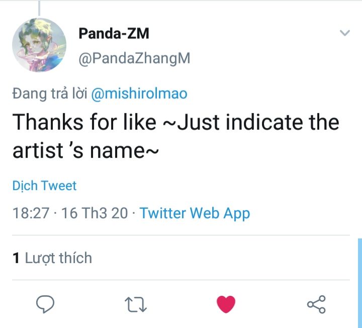
Task: Open the share tweet icon
Action: [x=316, y=304]
